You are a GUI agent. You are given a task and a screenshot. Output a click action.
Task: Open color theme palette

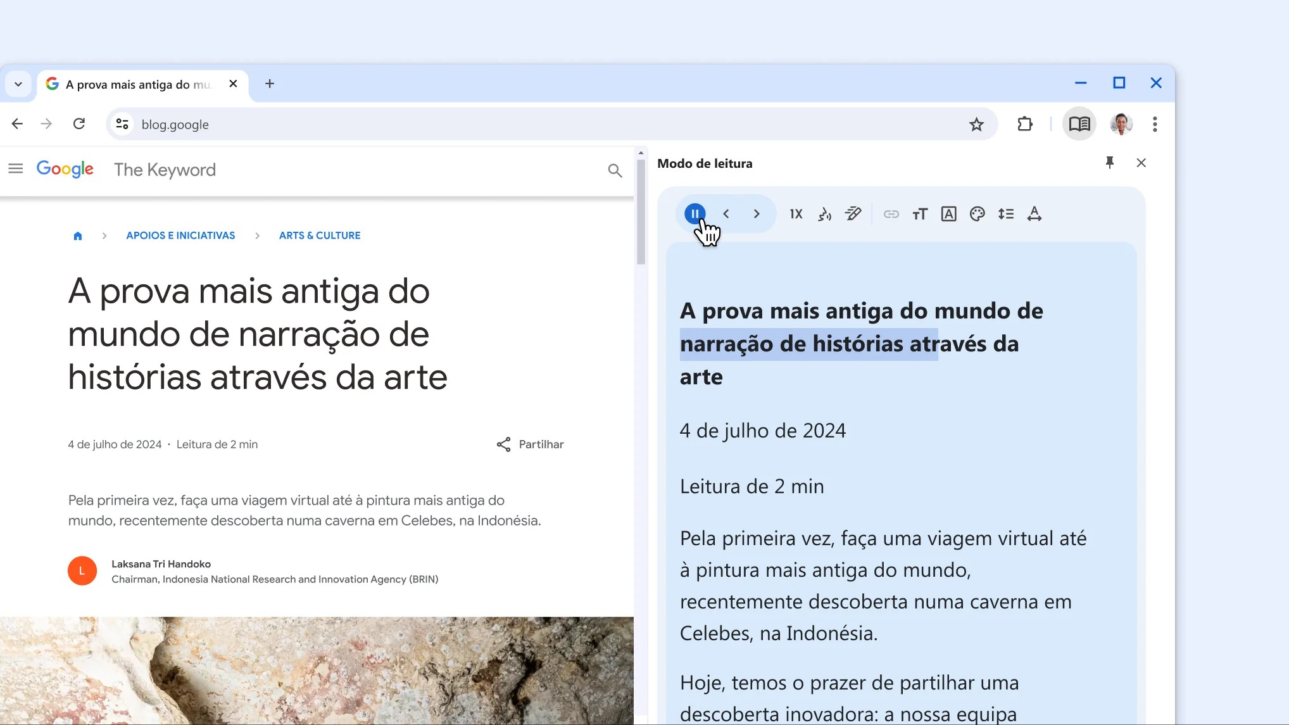tap(977, 214)
